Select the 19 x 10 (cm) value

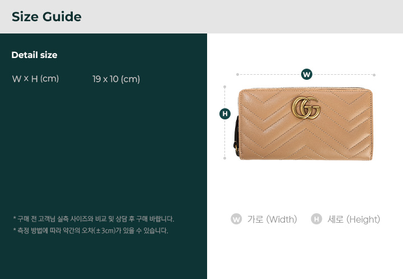tap(116, 79)
